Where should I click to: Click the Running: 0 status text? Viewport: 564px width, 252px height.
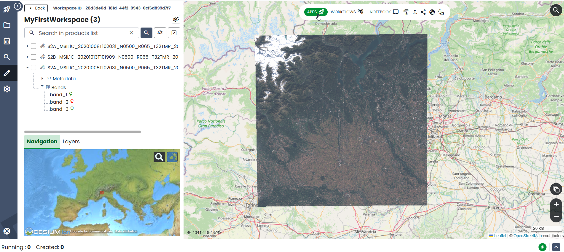(16, 247)
